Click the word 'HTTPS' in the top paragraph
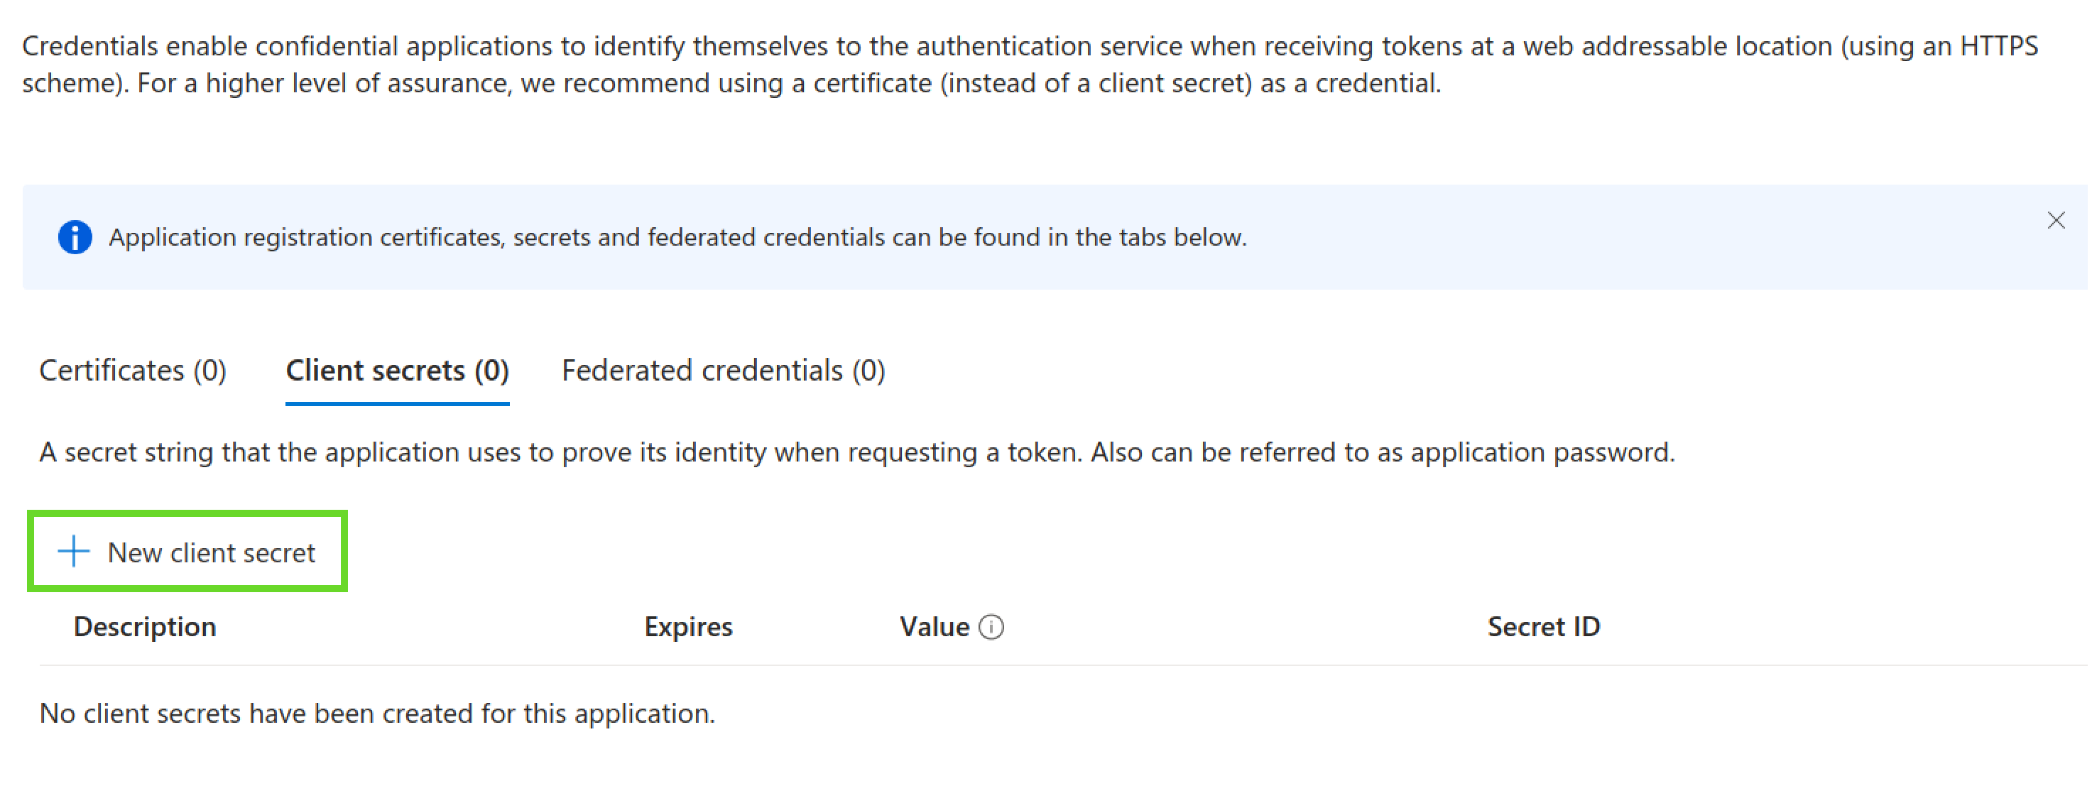Viewport: 2092px width, 808px height. [x=1998, y=46]
